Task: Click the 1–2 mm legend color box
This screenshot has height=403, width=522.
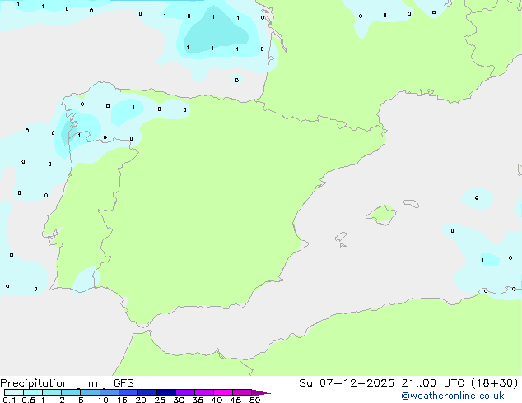Action: (x=52, y=392)
